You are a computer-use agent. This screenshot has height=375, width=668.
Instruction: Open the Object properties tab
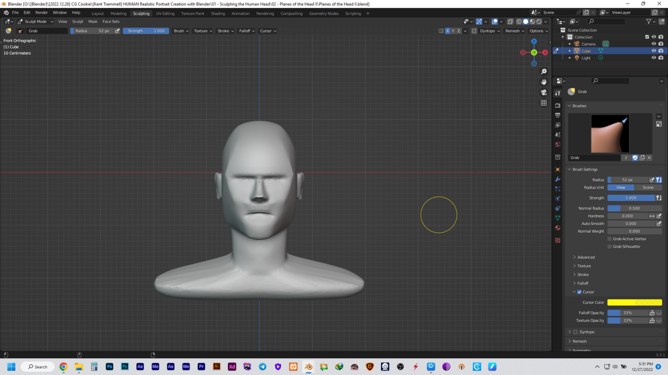558,169
